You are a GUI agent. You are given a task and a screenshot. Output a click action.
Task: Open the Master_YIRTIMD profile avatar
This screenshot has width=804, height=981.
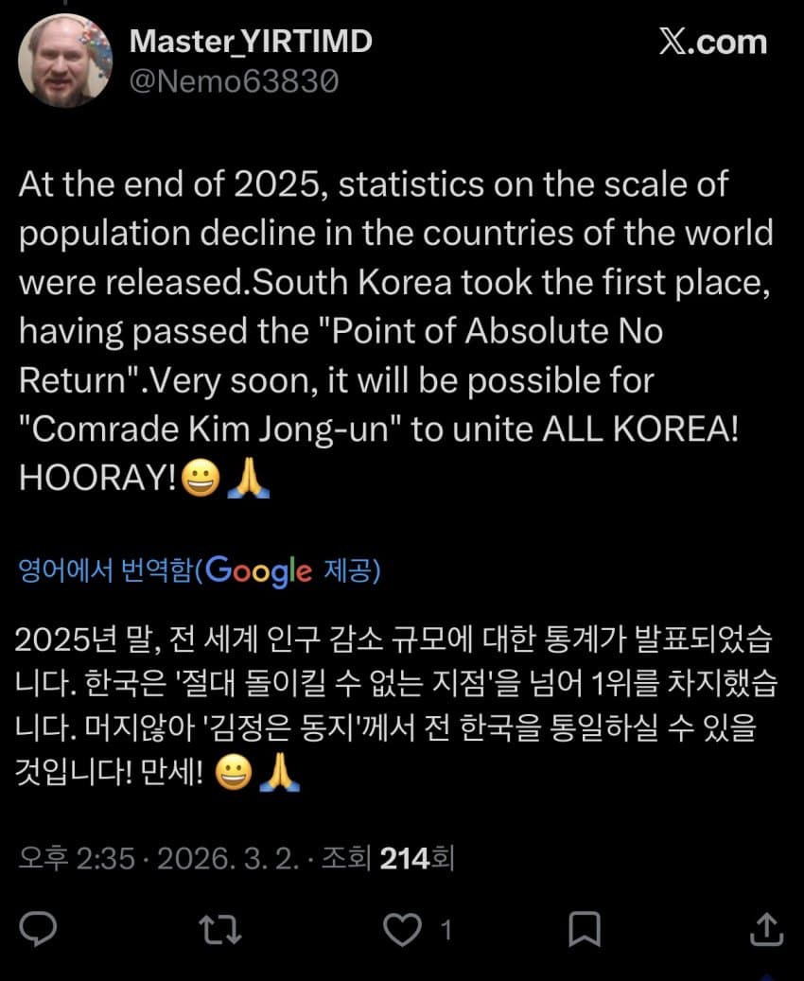(x=65, y=61)
